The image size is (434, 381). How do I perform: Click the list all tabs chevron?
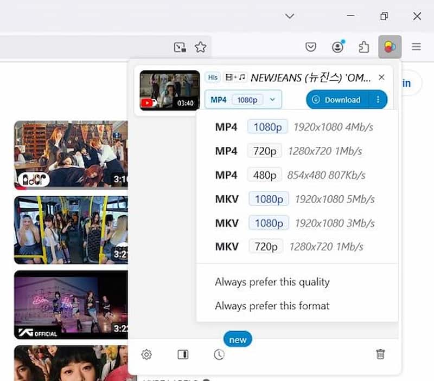click(x=290, y=16)
